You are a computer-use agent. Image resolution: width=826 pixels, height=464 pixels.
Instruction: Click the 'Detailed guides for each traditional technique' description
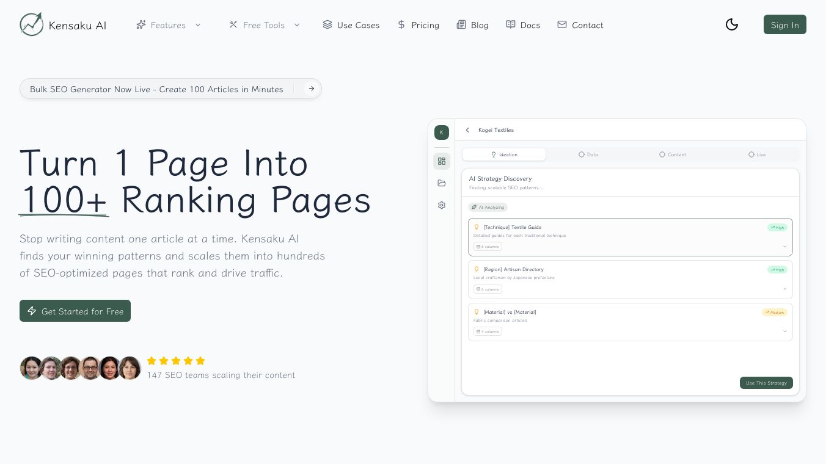(519, 236)
